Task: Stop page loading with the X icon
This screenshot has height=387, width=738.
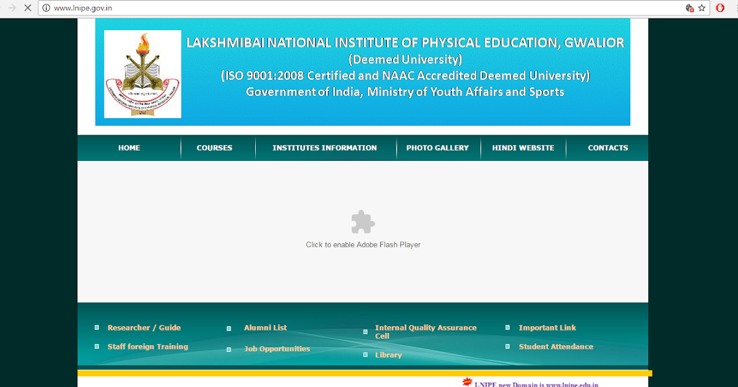Action: (28, 8)
